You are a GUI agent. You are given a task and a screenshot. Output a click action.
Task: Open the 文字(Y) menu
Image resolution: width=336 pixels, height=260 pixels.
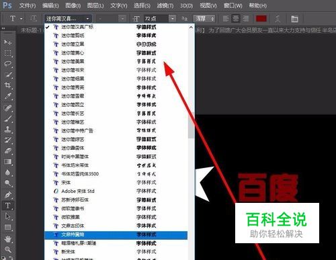[119, 5]
